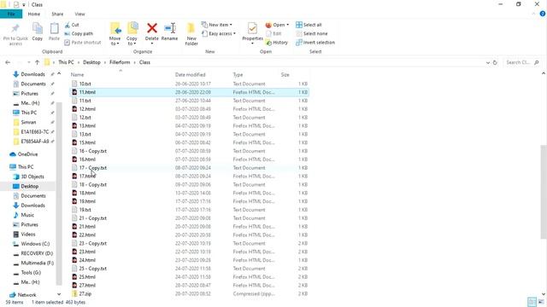
Task: Click the file list vertical scrollbar
Action: click(x=544, y=191)
